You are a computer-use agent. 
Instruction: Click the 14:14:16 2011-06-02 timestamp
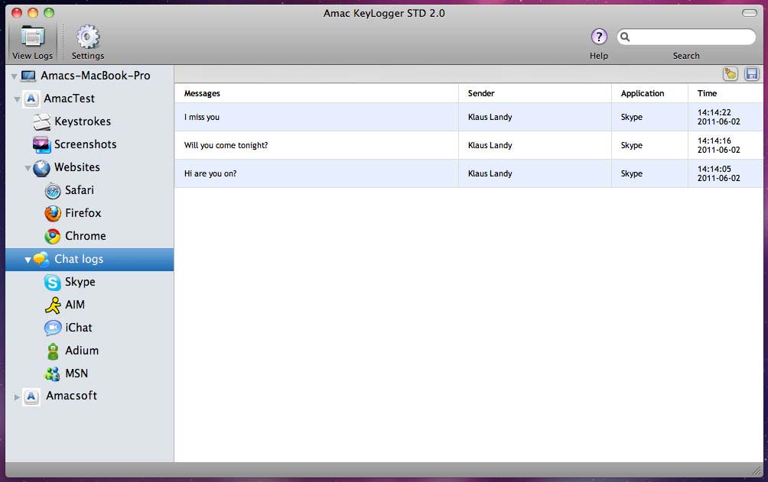718,145
